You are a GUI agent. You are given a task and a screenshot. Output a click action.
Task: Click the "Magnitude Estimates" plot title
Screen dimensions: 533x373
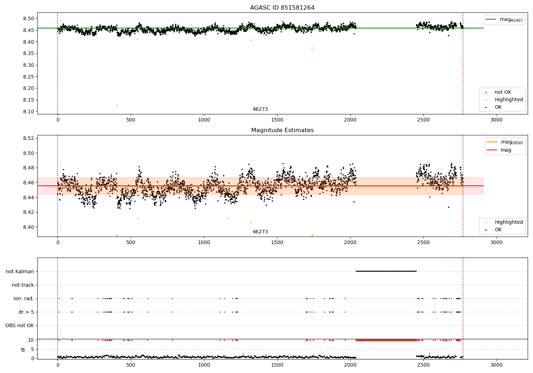282,130
